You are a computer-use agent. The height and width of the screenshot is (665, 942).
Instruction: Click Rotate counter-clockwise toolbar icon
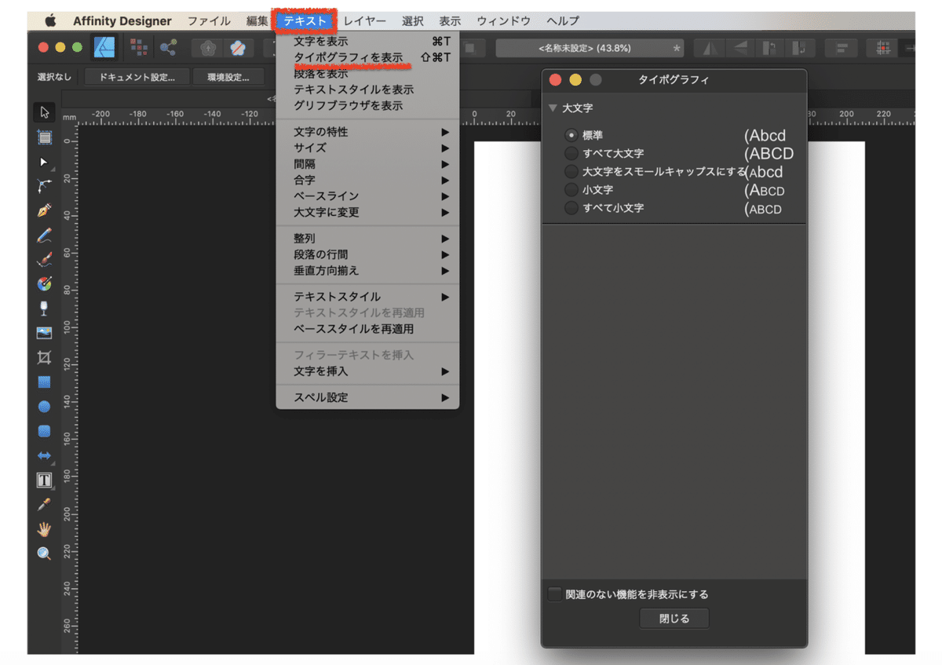(769, 48)
